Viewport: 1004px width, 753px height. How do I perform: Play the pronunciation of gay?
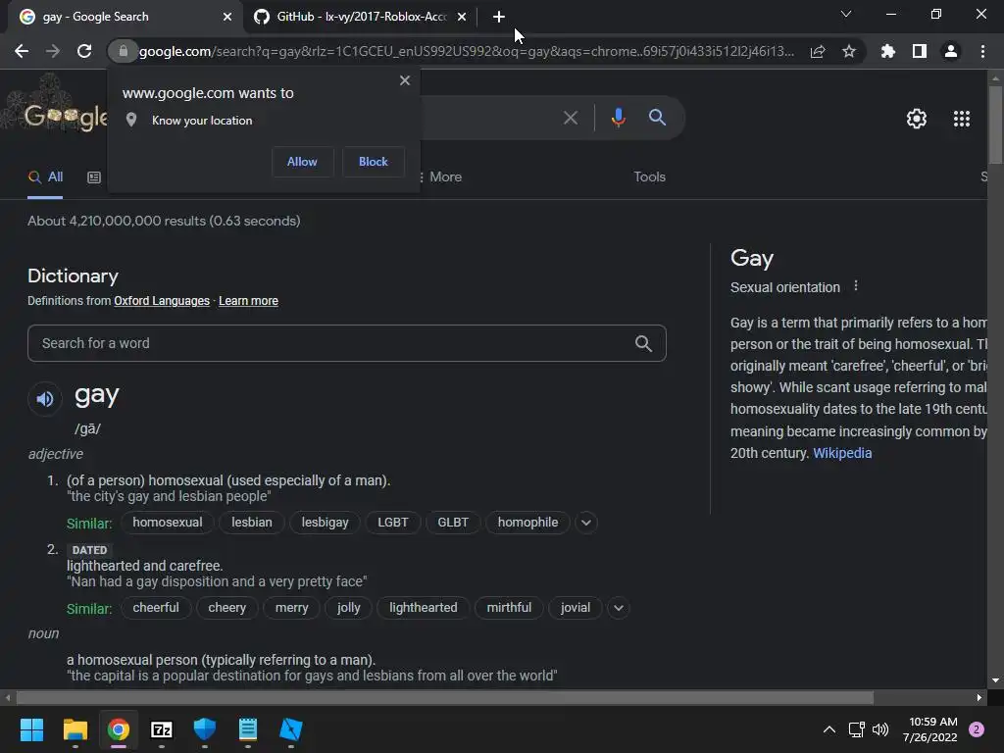45,399
